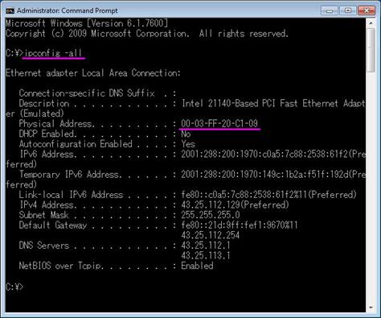Click the DNS server 43.25.112.1 entry

pyautogui.click(x=206, y=246)
